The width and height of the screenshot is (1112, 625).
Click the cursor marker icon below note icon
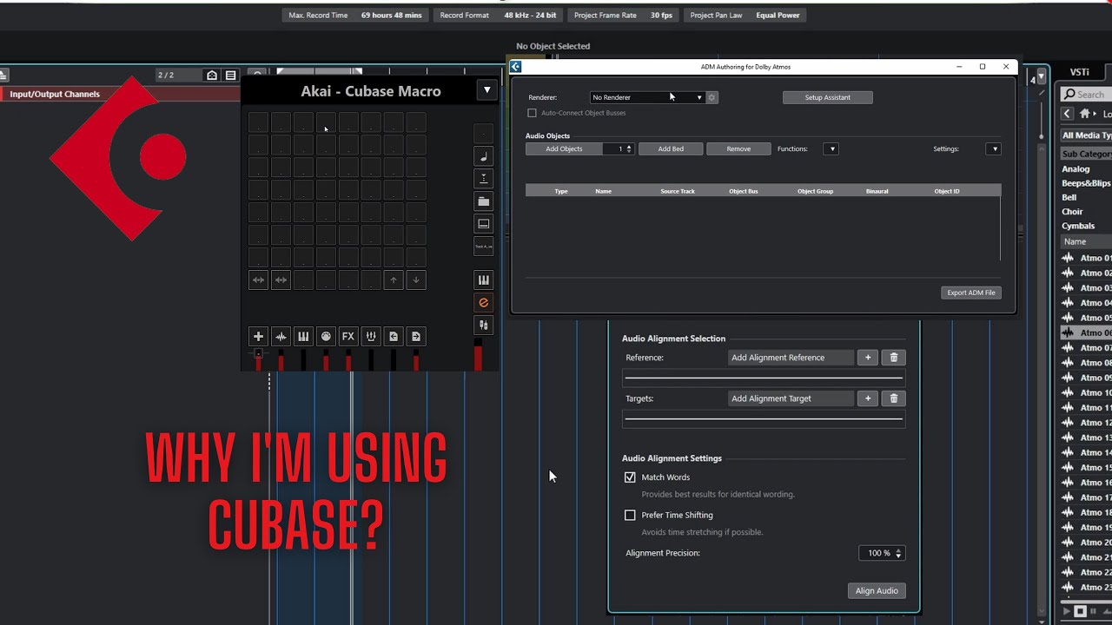click(484, 179)
